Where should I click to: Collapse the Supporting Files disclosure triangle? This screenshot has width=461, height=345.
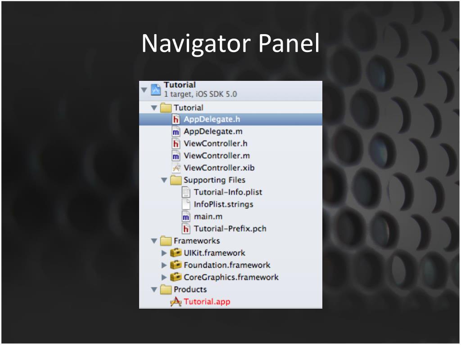[164, 180]
